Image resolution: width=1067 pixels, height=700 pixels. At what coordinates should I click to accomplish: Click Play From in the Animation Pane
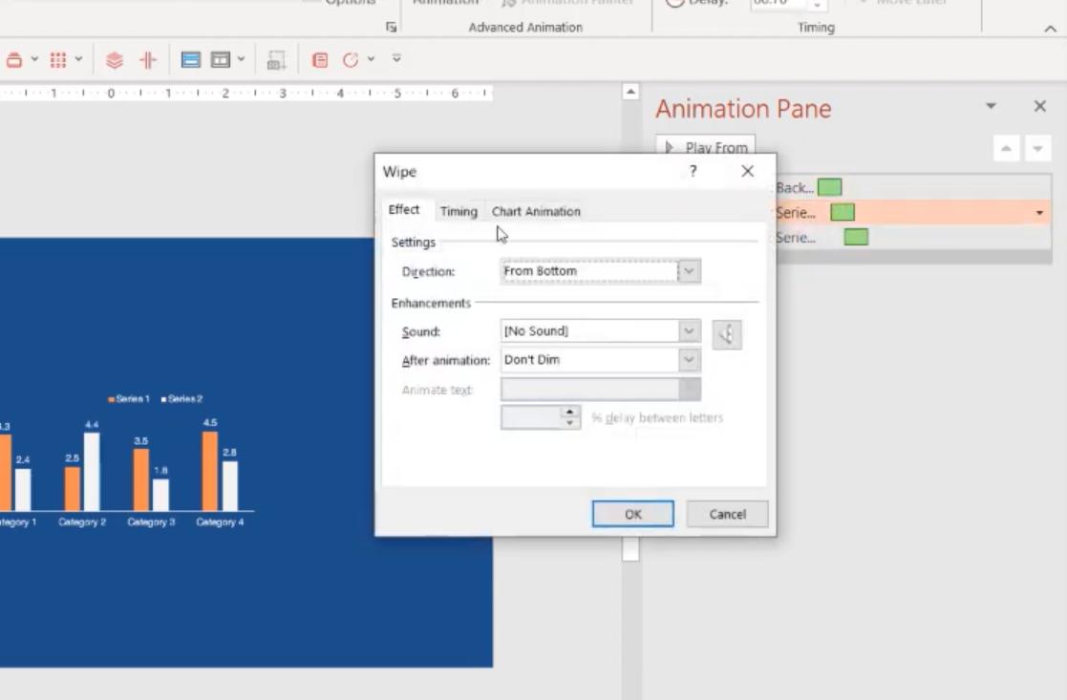point(709,148)
